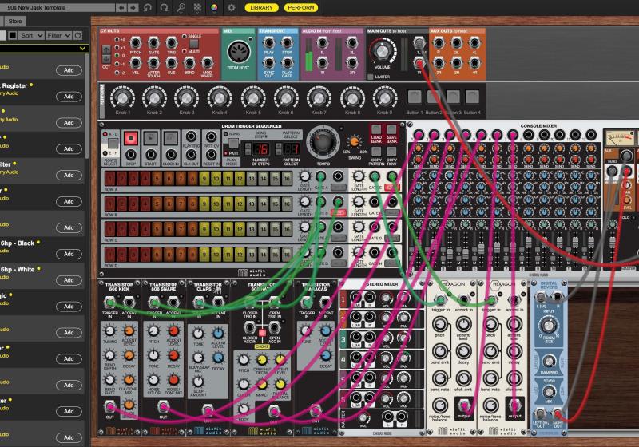This screenshot has width=639, height=447.
Task: Click the octave up arrow in CV Outs
Action: pos(106,50)
